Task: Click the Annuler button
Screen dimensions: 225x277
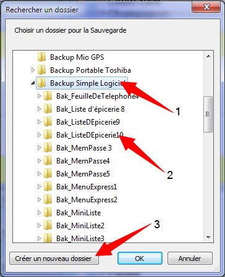Action: click(190, 258)
